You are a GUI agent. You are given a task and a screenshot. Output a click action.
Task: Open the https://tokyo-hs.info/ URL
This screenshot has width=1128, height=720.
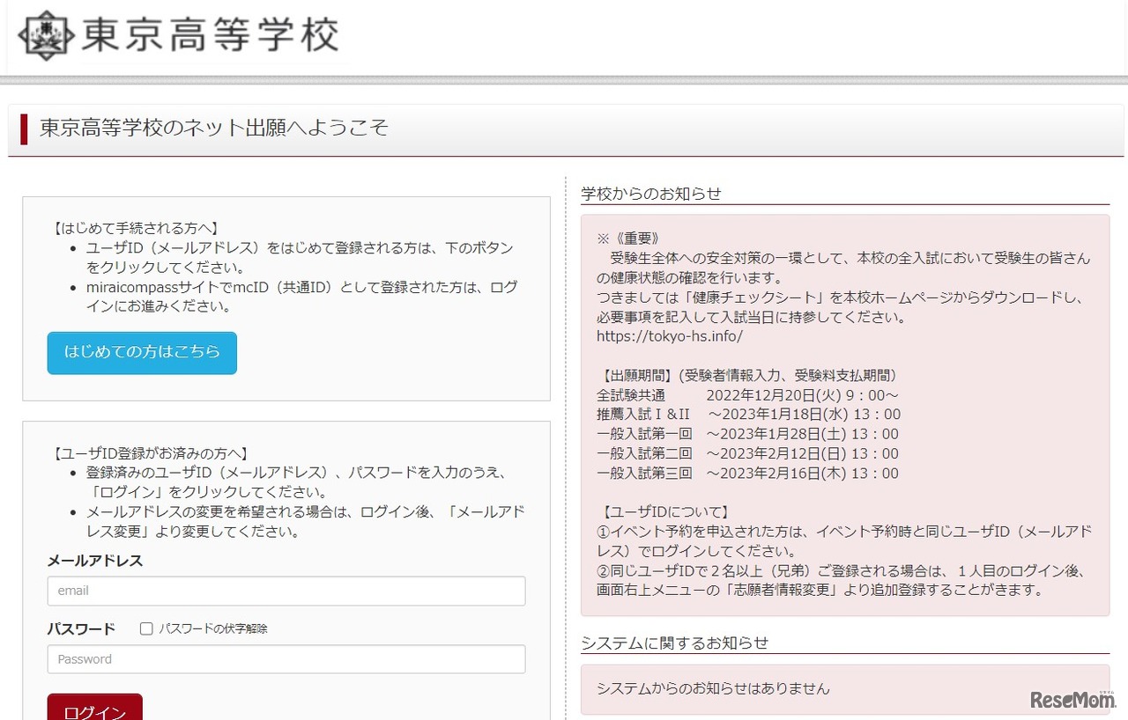pos(669,336)
